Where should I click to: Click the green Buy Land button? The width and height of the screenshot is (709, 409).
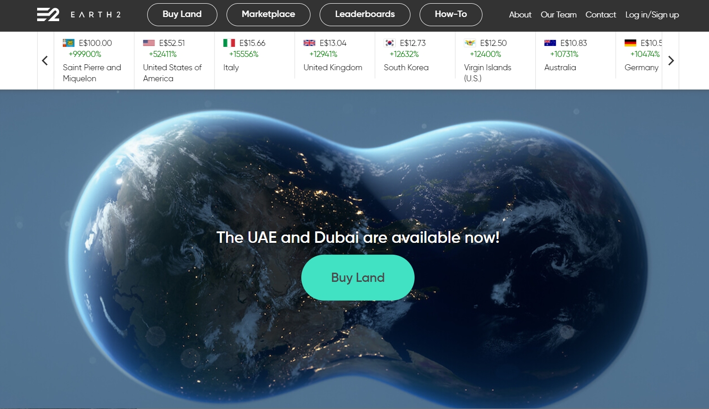(x=358, y=278)
